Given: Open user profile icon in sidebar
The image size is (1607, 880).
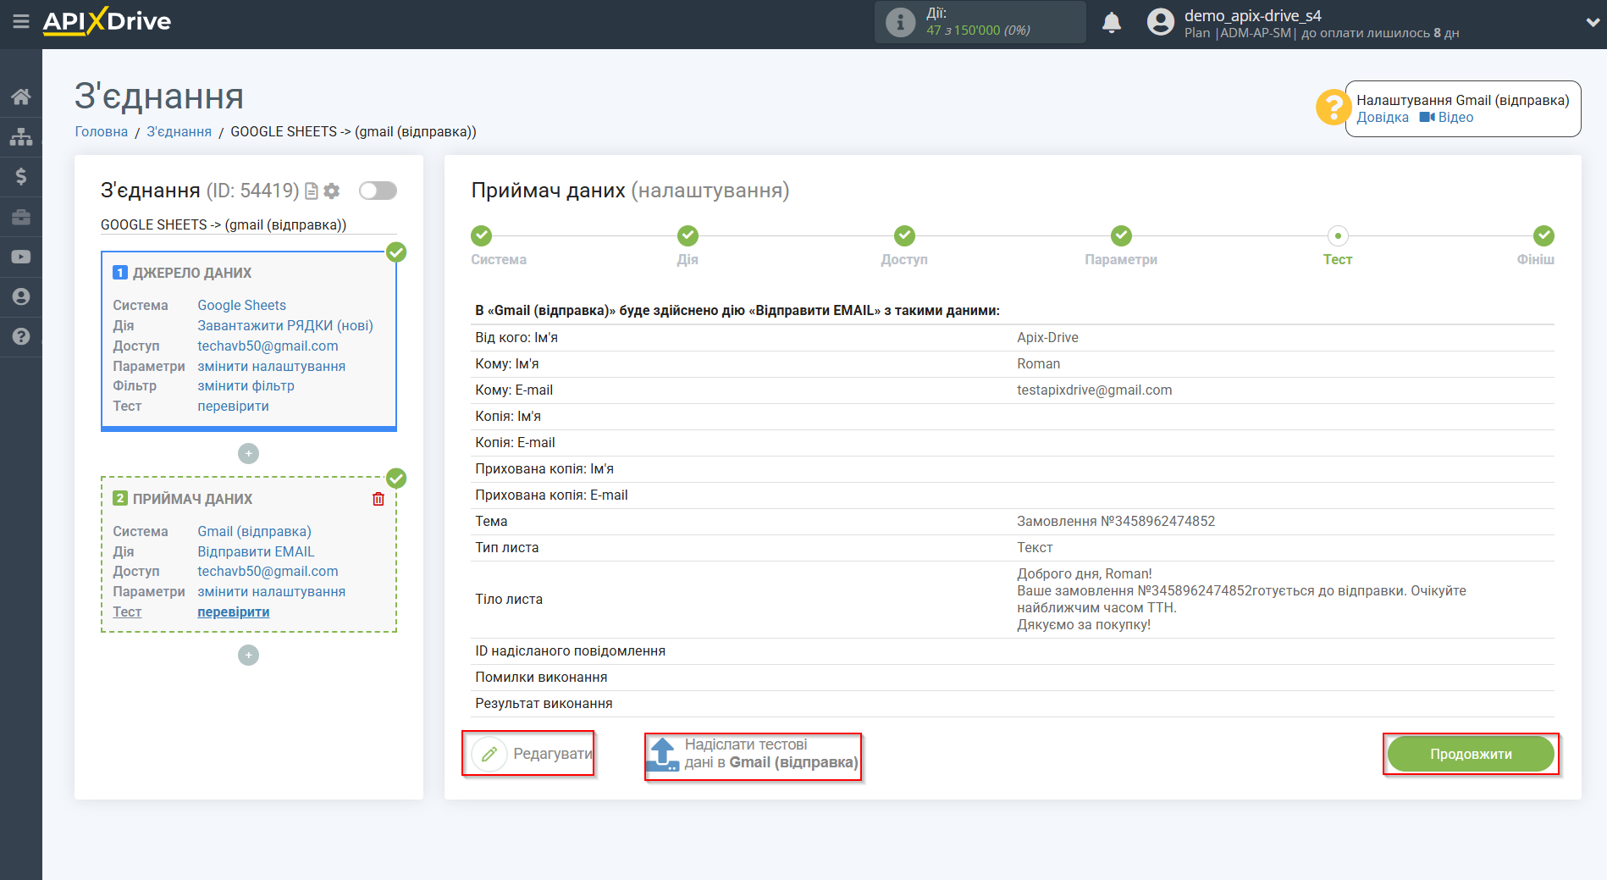Looking at the screenshot, I should [x=21, y=296].
